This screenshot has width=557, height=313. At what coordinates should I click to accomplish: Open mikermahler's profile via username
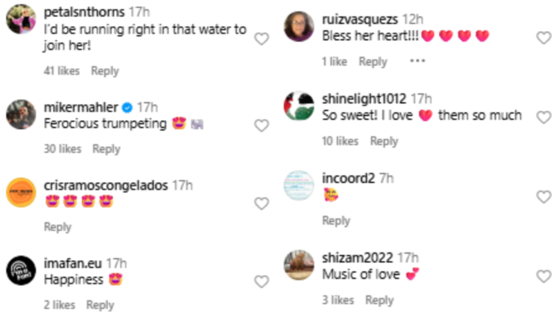80,107
